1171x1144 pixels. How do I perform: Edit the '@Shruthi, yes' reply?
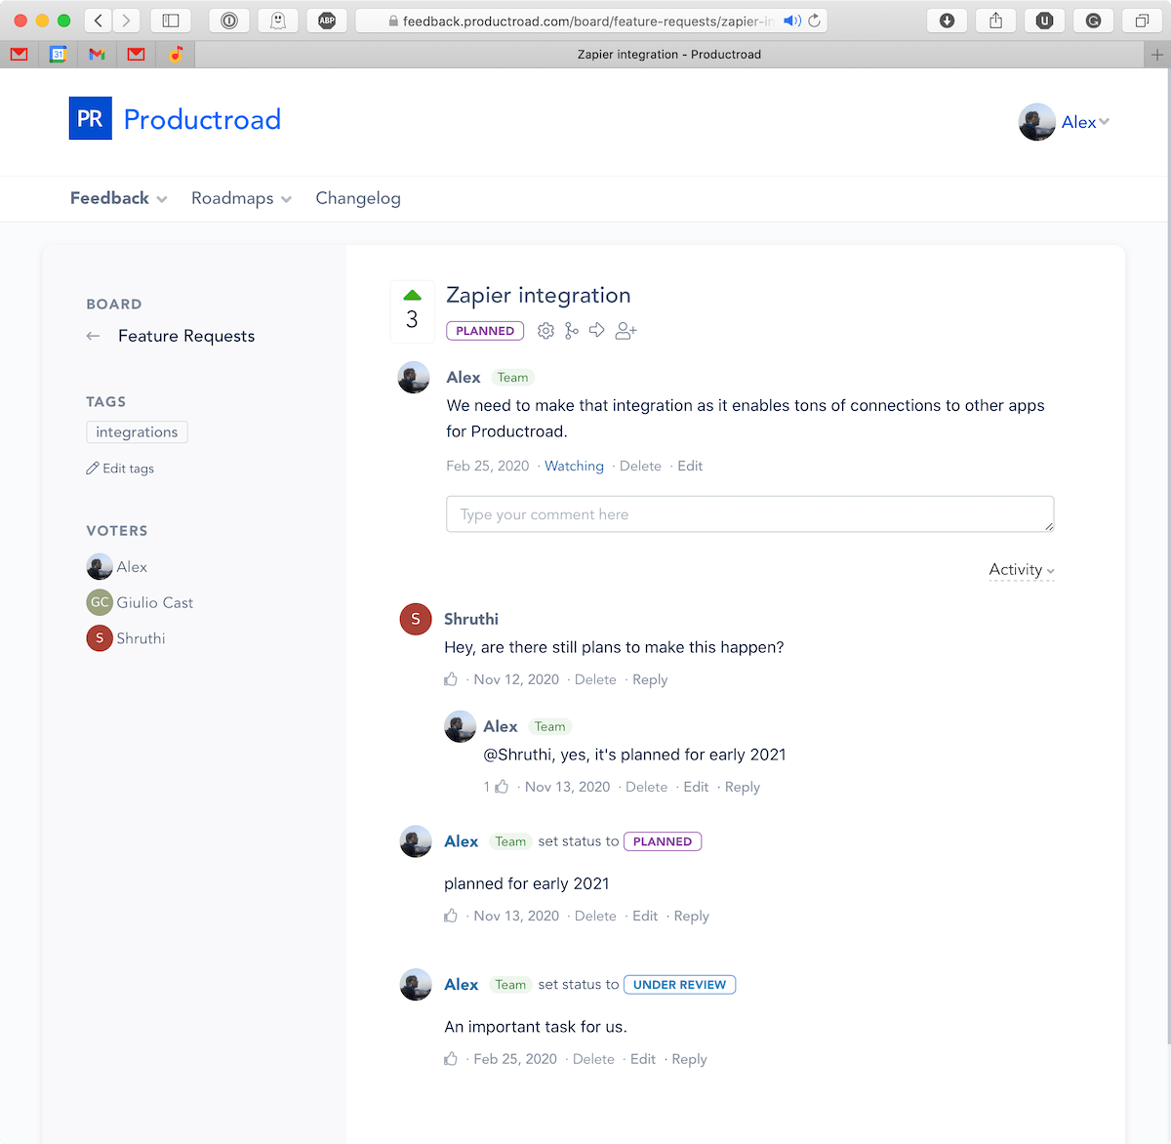click(x=696, y=787)
